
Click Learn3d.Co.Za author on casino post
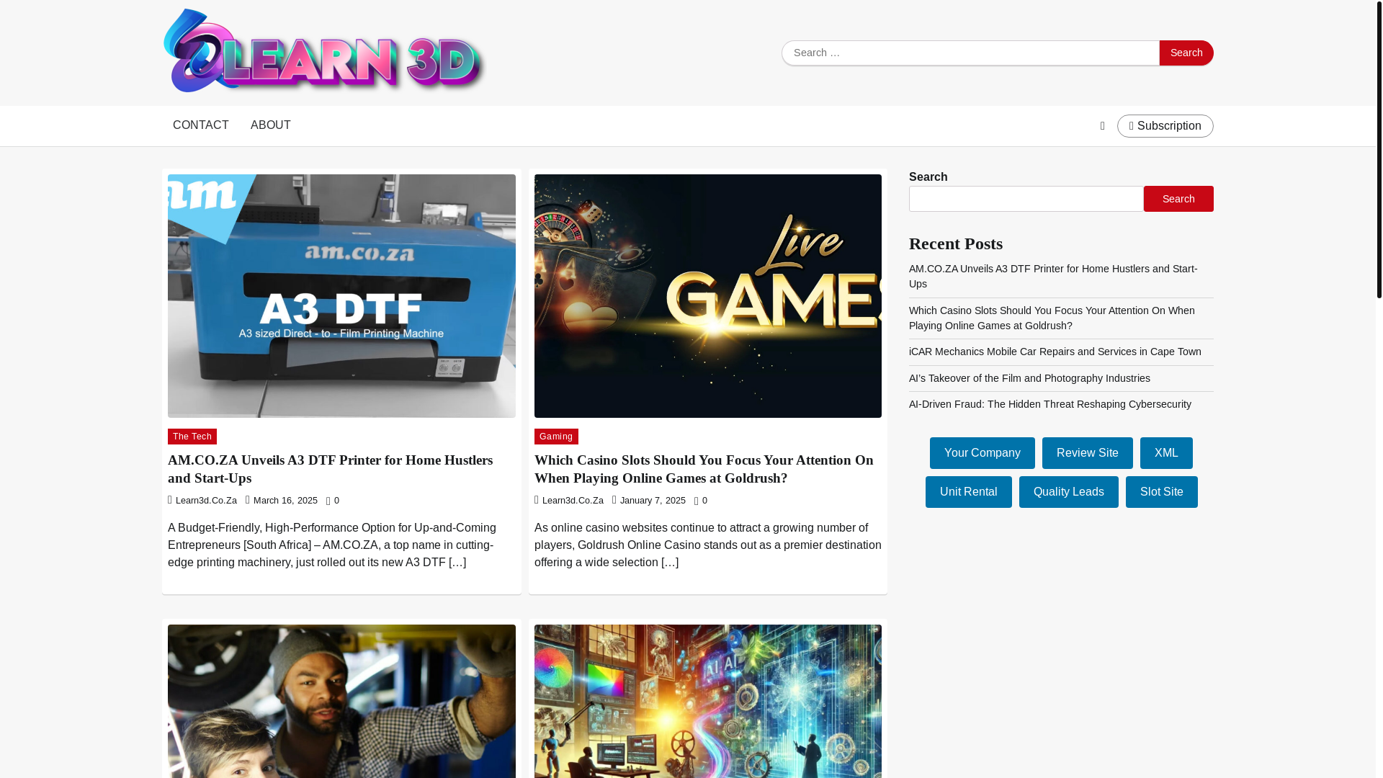(573, 501)
